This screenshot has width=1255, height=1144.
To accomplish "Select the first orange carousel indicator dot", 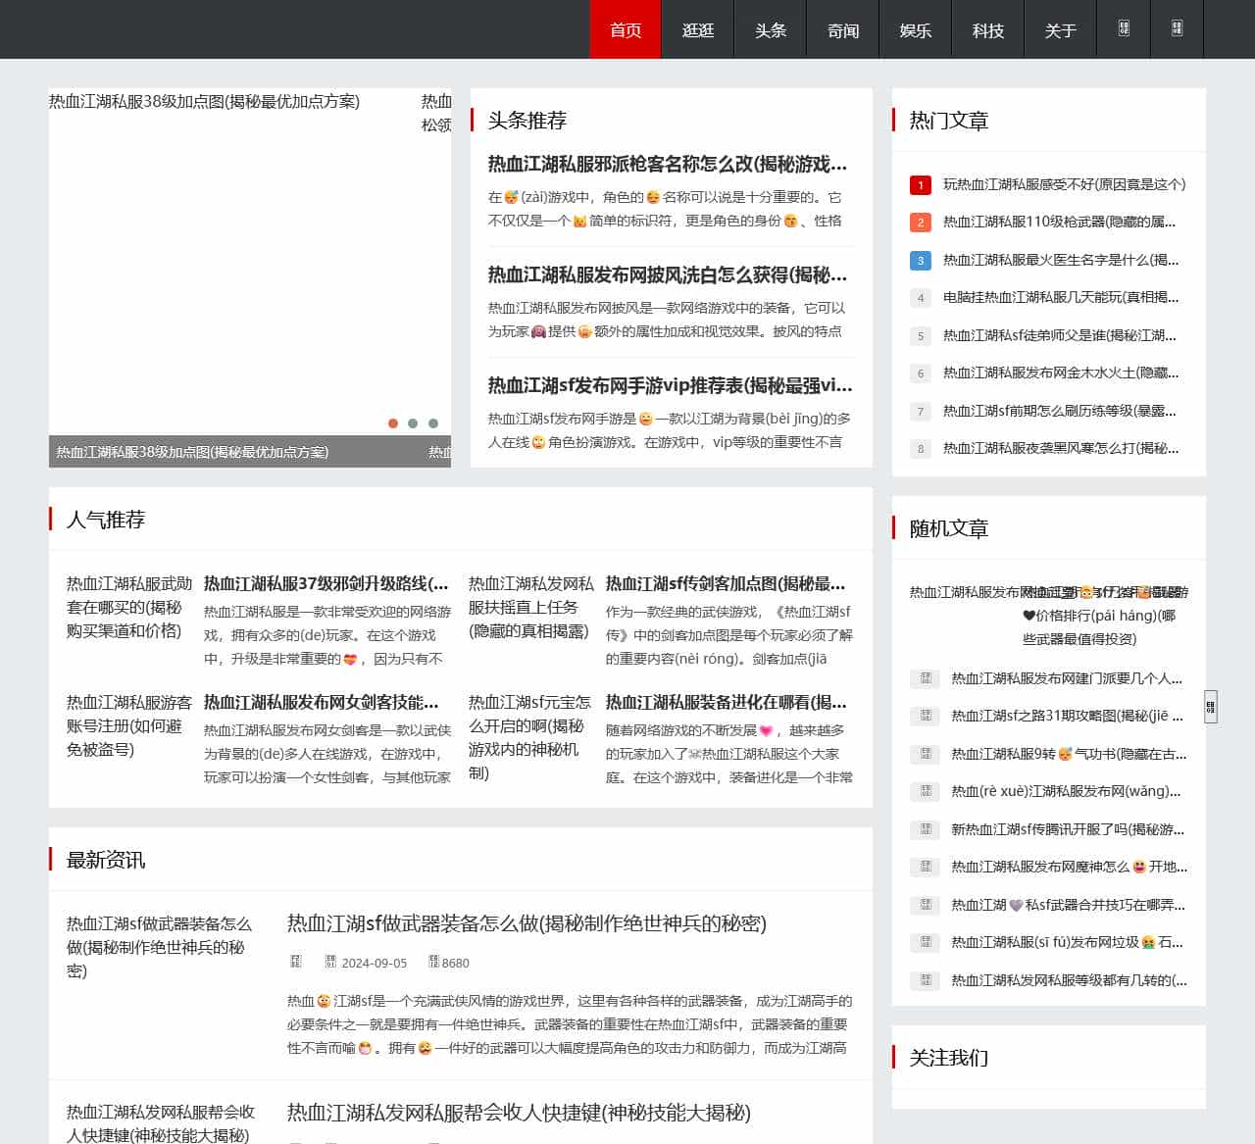I will (x=393, y=423).
